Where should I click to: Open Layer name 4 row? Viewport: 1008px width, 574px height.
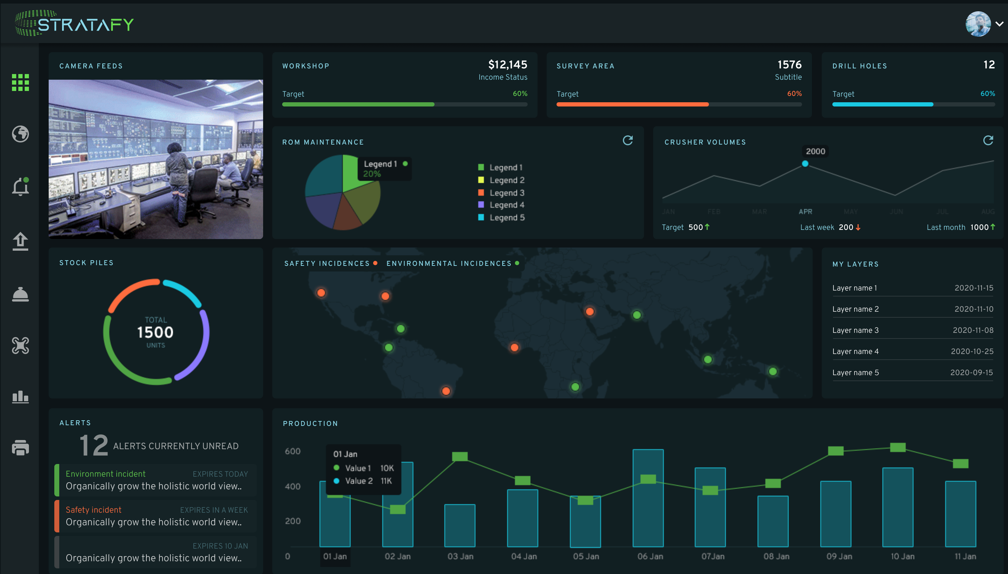tap(912, 351)
